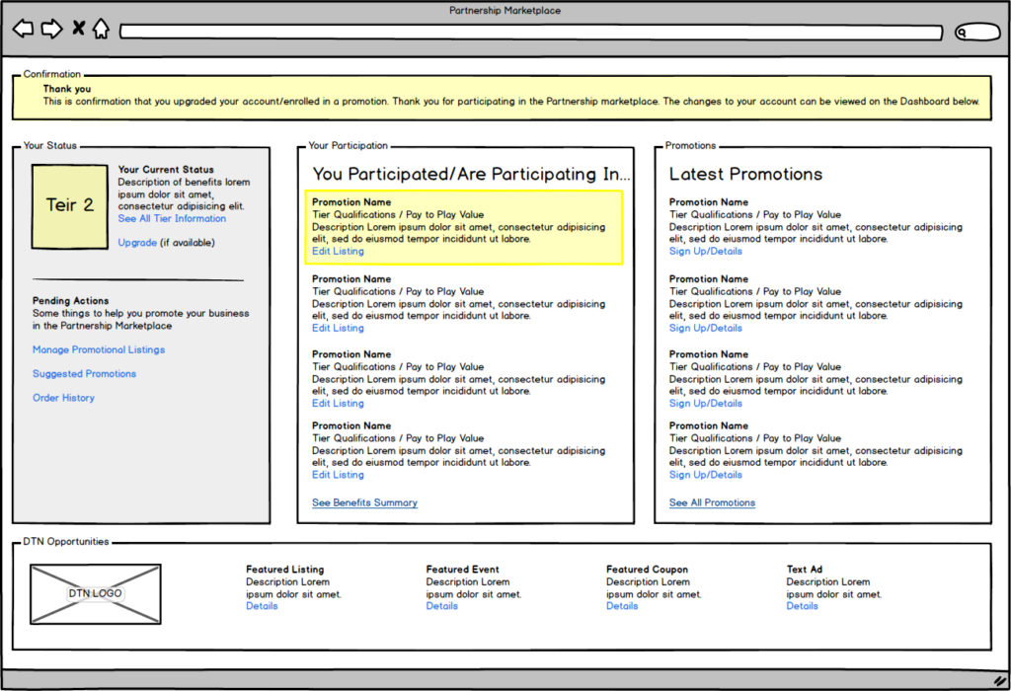Open See Benefits Summary link
The height and width of the screenshot is (691, 1011).
click(x=364, y=503)
